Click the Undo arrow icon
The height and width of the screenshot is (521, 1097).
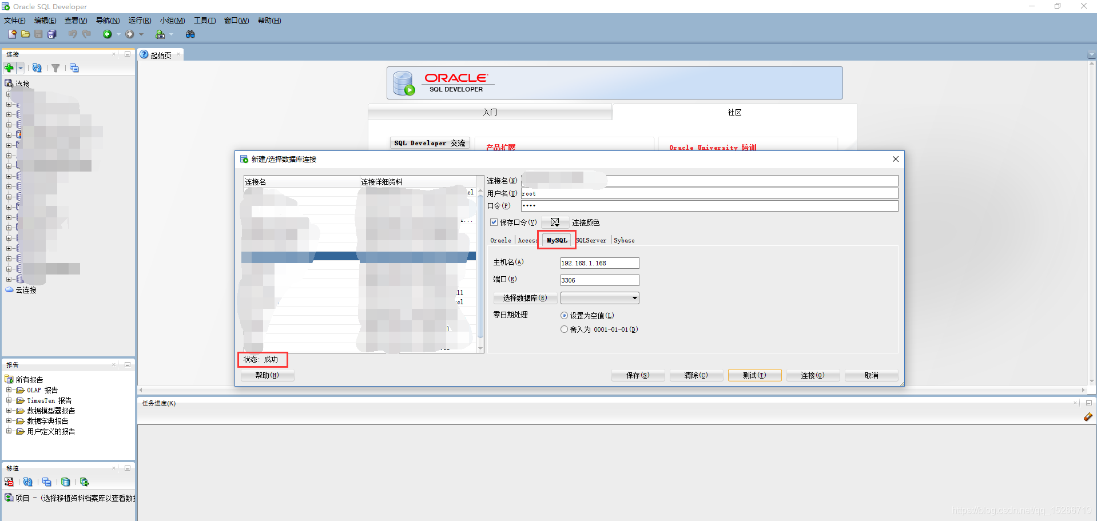(73, 34)
